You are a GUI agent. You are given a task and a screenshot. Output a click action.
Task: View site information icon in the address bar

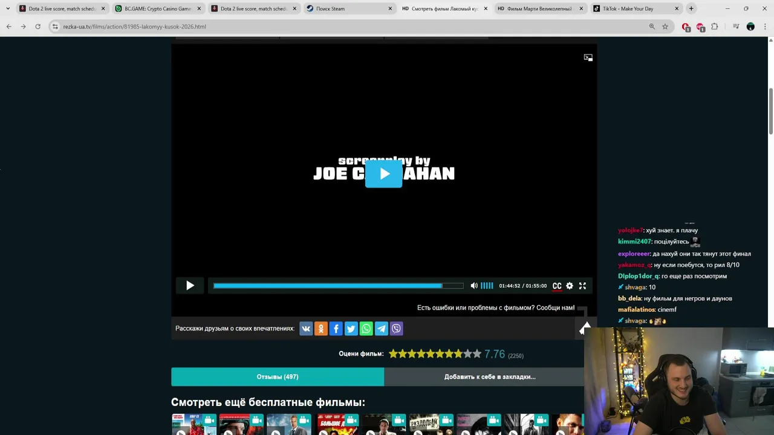tap(55, 27)
